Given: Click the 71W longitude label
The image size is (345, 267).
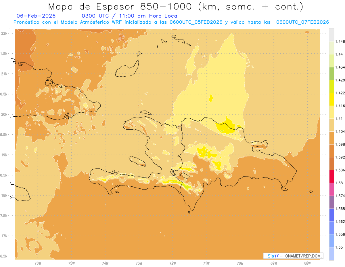Looking at the screenshot, I should [x=206, y=263].
